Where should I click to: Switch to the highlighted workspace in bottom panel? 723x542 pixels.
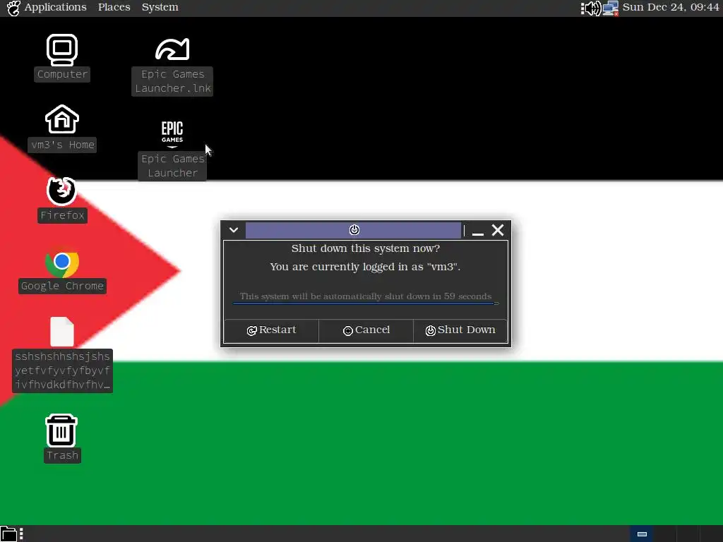click(x=642, y=534)
